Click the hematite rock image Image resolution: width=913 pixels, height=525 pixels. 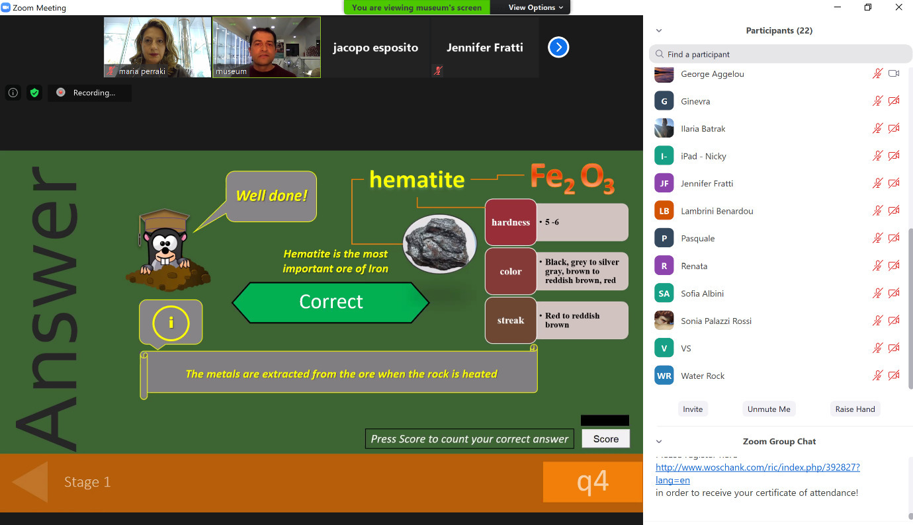coord(439,245)
